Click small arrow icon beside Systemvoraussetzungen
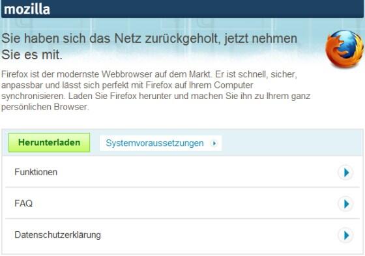Image resolution: width=365 pixels, height=256 pixels. tap(214, 143)
